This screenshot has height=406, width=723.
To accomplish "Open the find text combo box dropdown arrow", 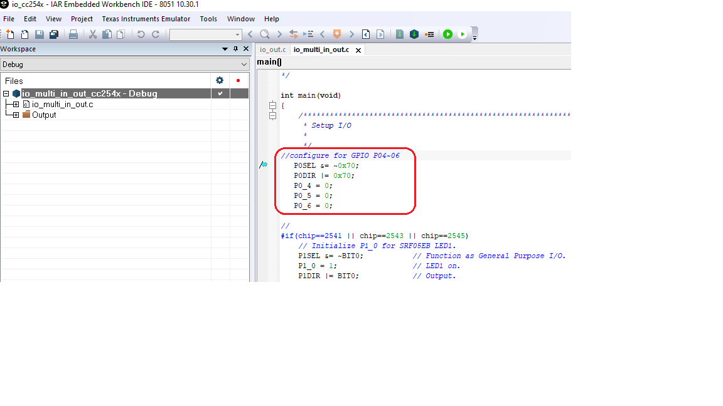I will (x=237, y=34).
